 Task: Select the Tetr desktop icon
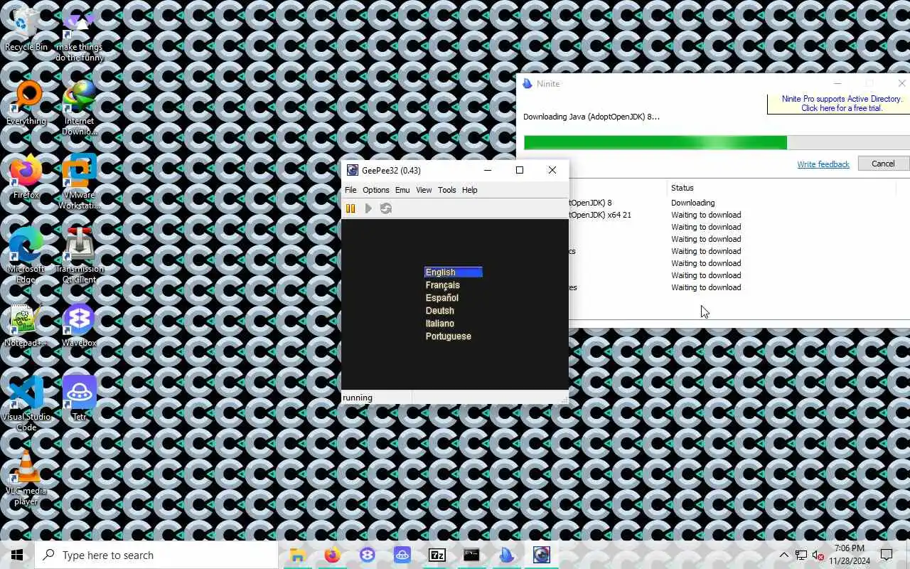tap(80, 400)
